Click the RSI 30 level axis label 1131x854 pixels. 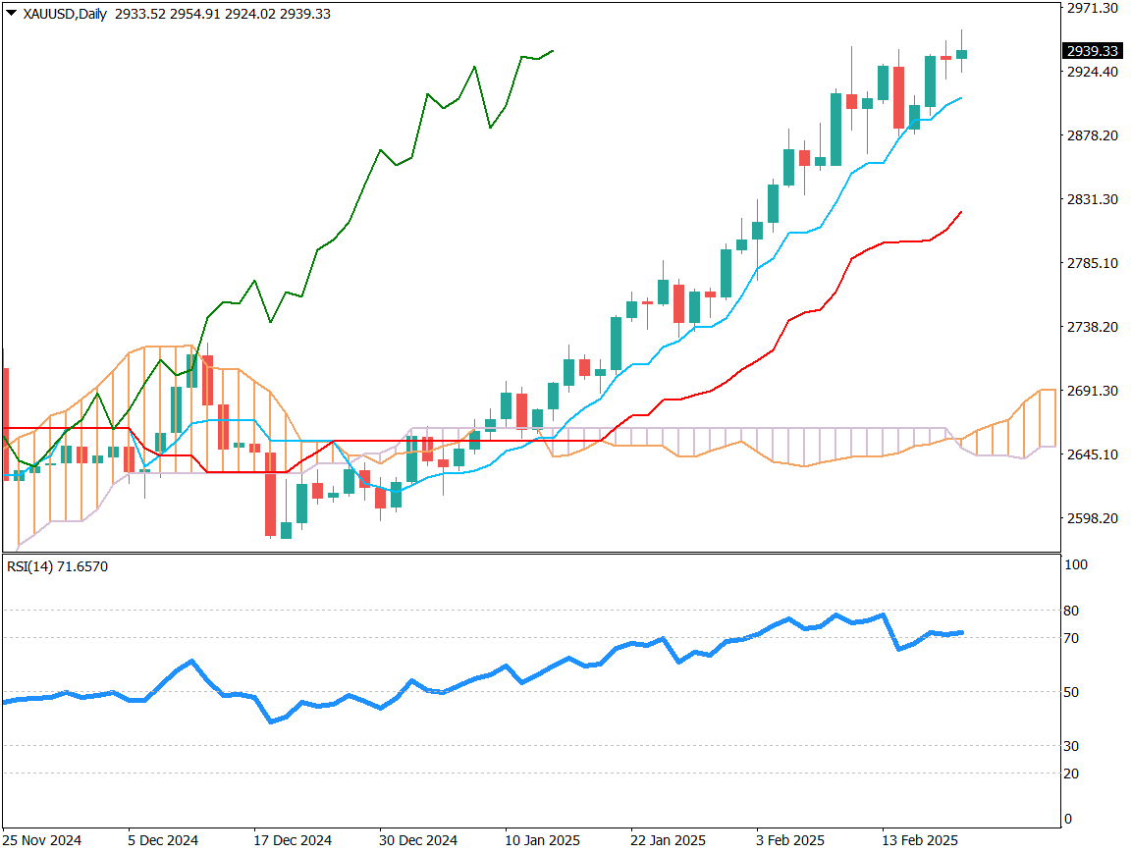1073,746
